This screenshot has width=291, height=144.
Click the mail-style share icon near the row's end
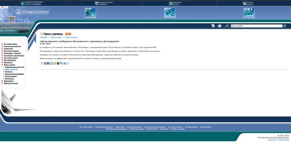[x=65, y=63]
